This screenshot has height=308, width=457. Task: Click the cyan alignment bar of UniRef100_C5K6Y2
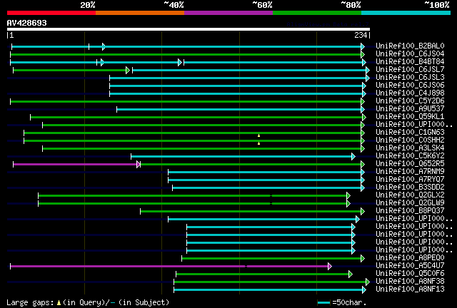(241, 157)
